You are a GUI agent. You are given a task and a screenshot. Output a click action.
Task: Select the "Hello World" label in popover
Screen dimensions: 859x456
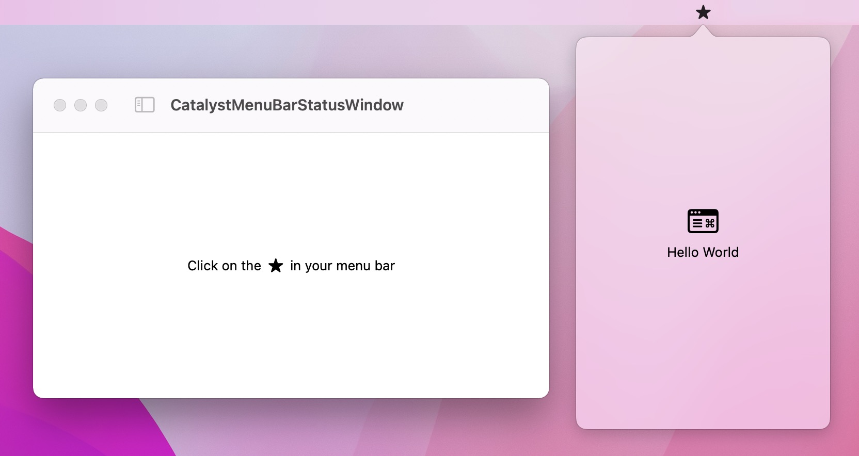[x=703, y=252]
